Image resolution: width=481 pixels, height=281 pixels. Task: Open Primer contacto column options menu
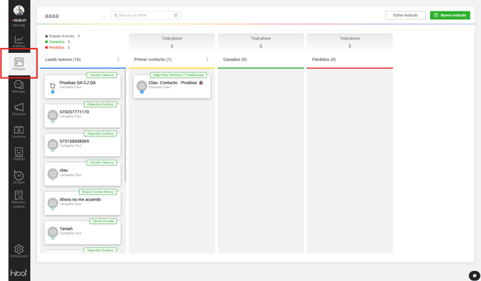pos(207,59)
